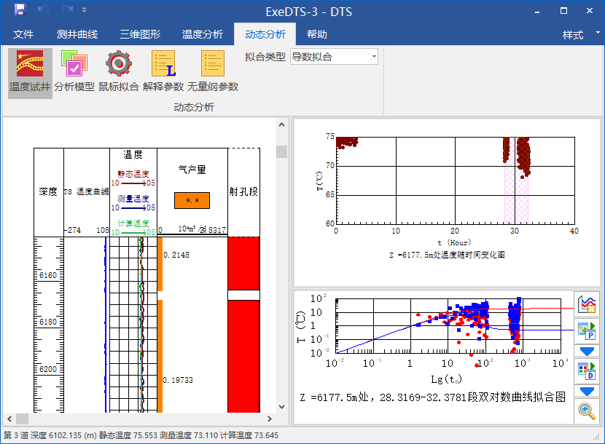Switch to the 温度分析 tab
Screen dimensions: 605x444
(x=203, y=34)
